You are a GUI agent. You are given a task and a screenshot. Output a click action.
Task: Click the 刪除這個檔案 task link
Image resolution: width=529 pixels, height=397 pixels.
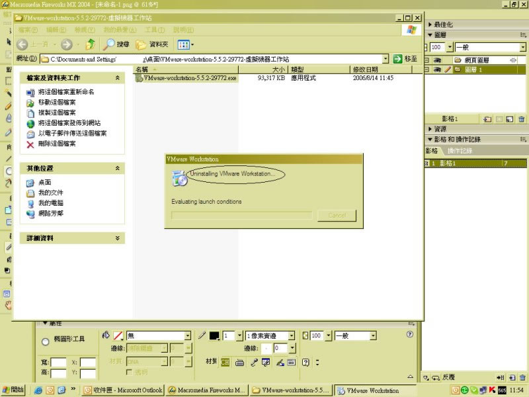[57, 144]
